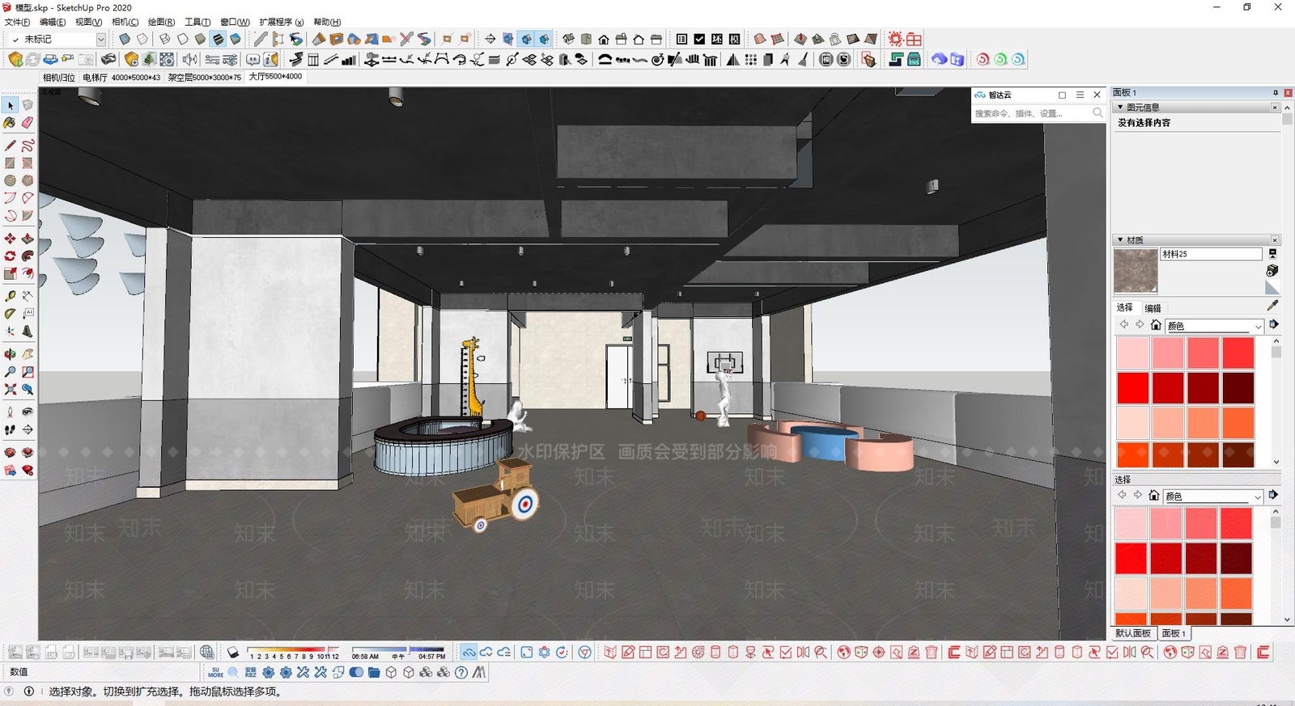Switch to the 默认面板 tray tab
1295x706 pixels.
pos(1133,633)
